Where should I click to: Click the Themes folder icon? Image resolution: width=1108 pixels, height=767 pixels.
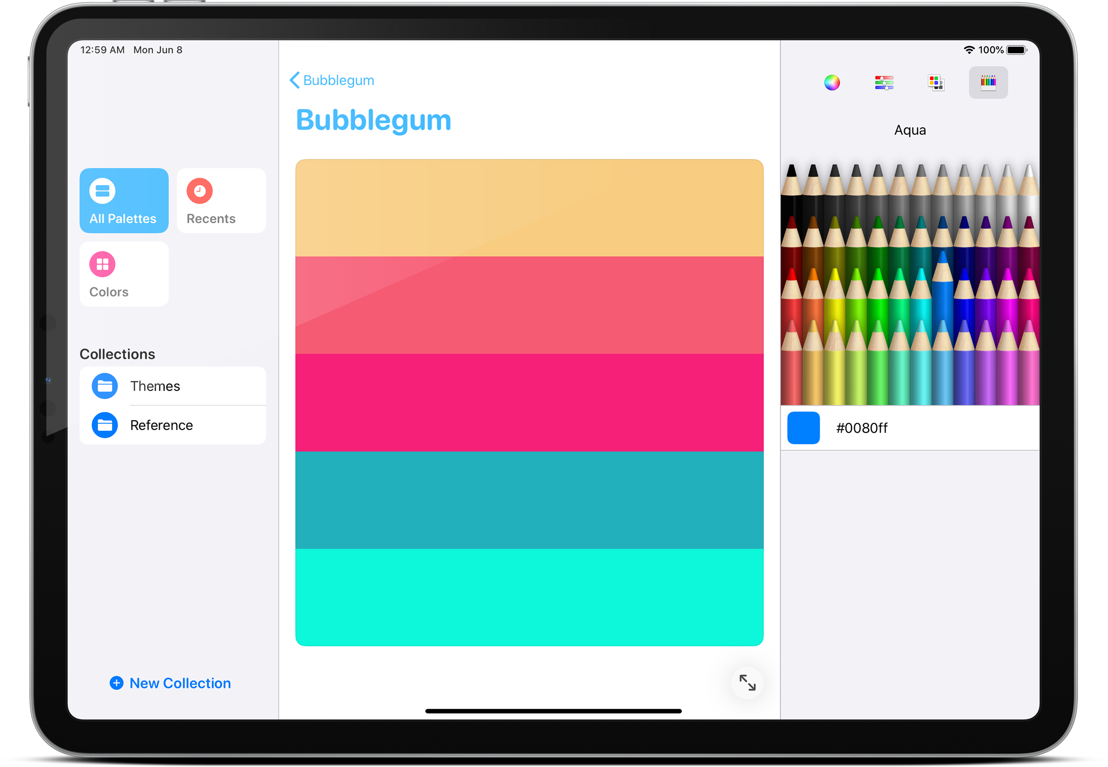105,386
